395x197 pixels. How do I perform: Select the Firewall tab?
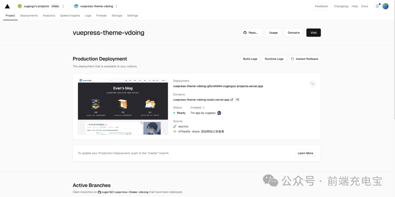pyautogui.click(x=102, y=16)
